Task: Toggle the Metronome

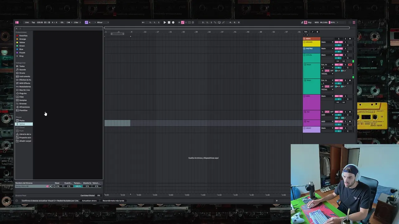Action: click(x=69, y=22)
